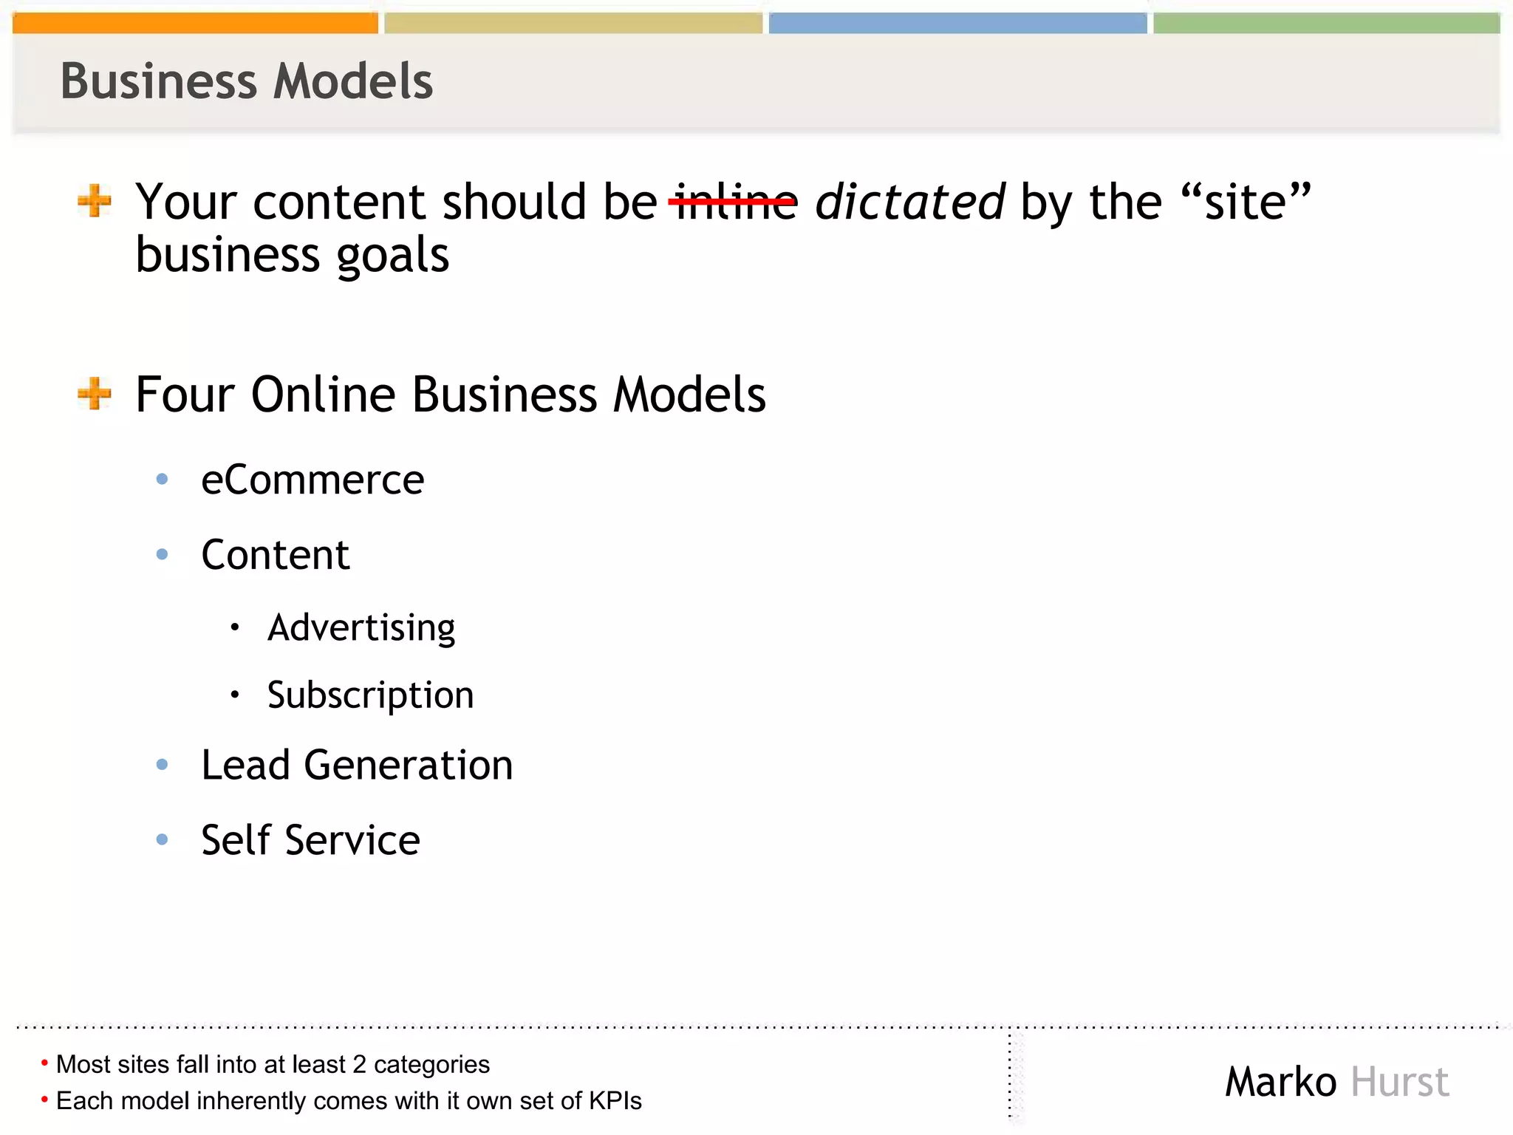Select the 'Subscription' sub-bullet
Viewport: 1513px width, 1135px height.
tap(370, 695)
